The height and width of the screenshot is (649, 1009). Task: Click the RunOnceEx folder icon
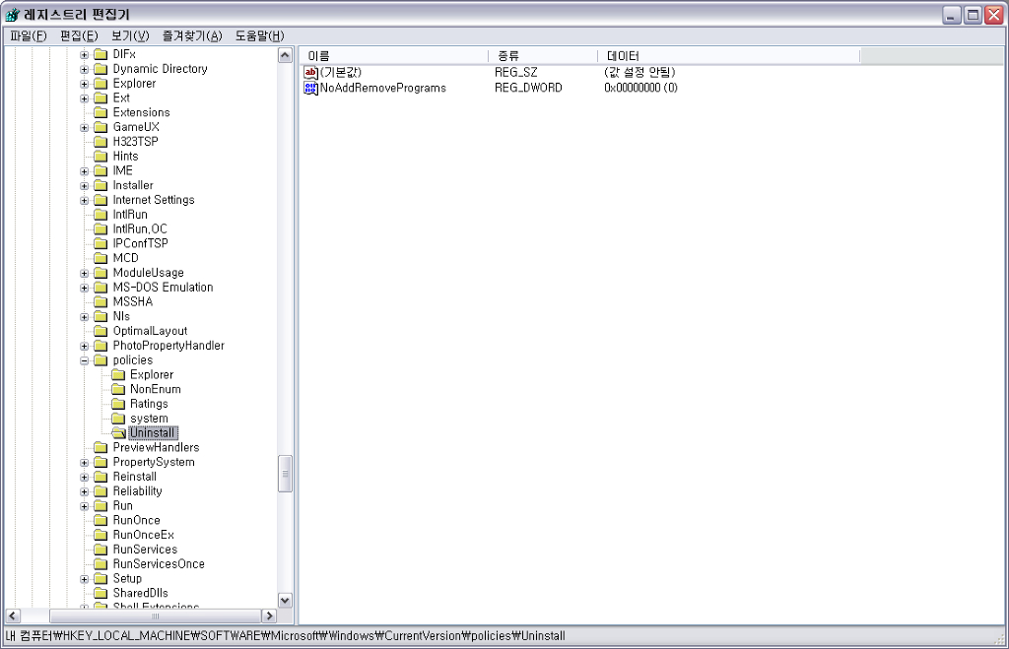pyautogui.click(x=101, y=535)
